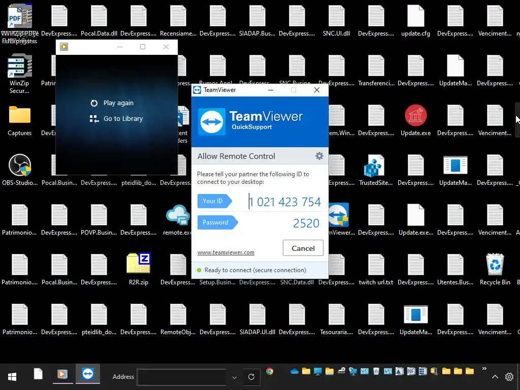The height and width of the screenshot is (390, 520).
Task: Show hidden system tray icons
Action: 495,377
